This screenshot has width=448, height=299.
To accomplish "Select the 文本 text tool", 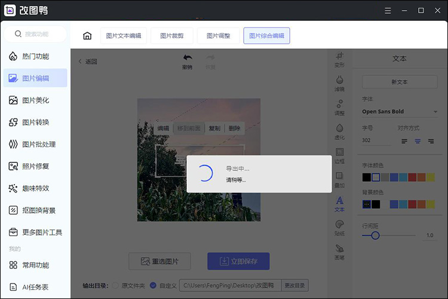I will point(339,204).
